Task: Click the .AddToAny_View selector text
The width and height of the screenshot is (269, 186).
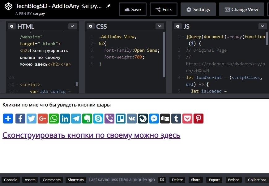Action: coord(117,37)
